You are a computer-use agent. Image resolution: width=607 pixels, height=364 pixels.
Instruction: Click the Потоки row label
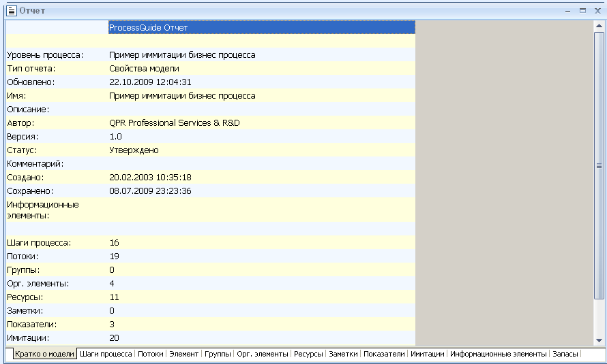[23, 257]
